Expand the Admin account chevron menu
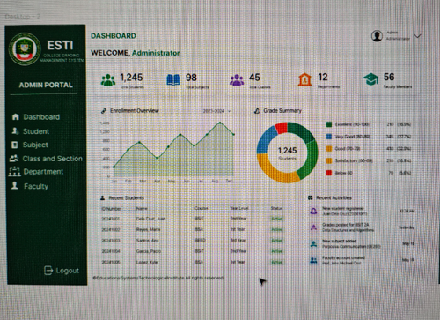 417,36
